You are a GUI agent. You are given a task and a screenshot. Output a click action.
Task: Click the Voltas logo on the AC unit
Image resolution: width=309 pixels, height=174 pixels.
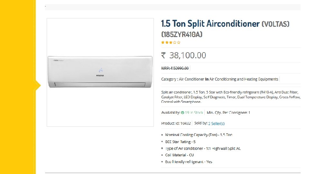(x=100, y=75)
